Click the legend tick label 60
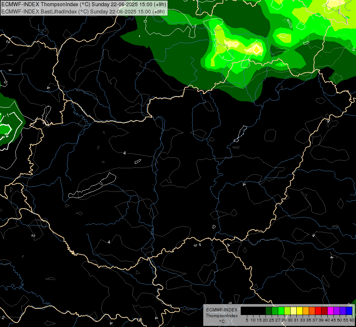Viewport: 356px width, 327px height. (x=352, y=320)
